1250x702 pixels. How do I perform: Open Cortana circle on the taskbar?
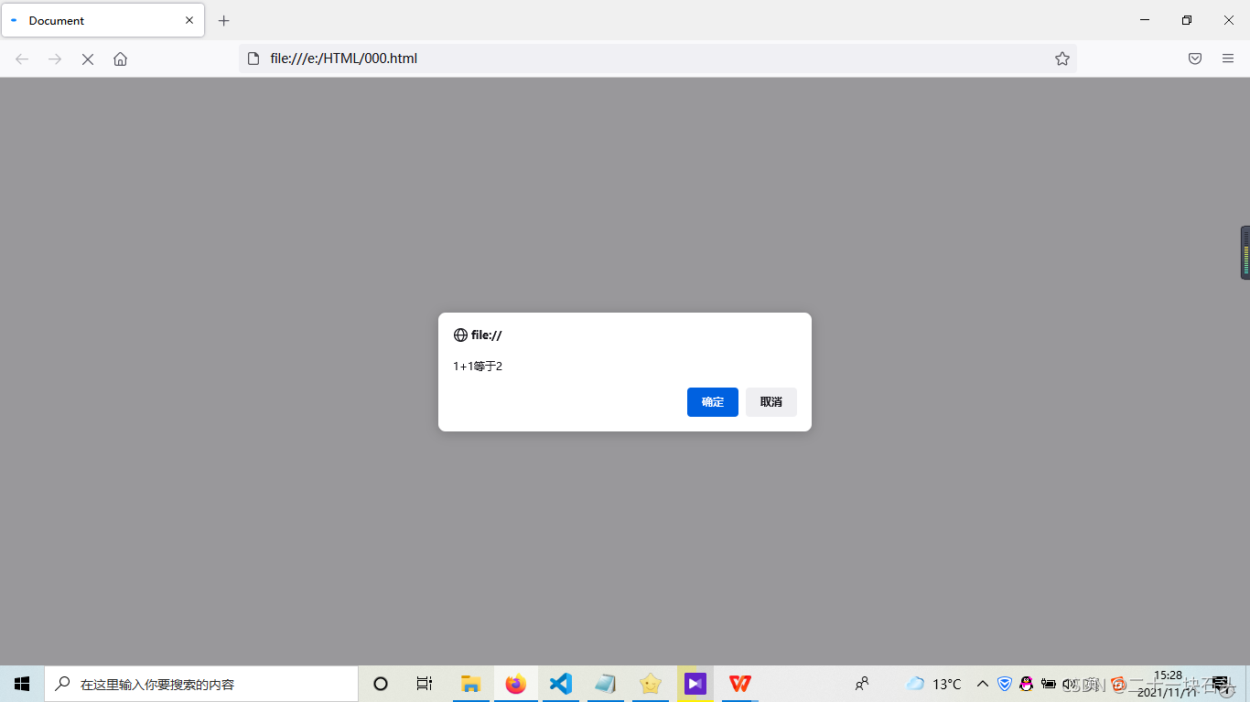click(x=381, y=684)
